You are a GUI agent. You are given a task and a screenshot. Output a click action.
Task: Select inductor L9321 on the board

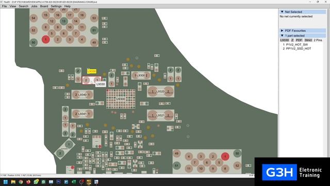point(160,115)
